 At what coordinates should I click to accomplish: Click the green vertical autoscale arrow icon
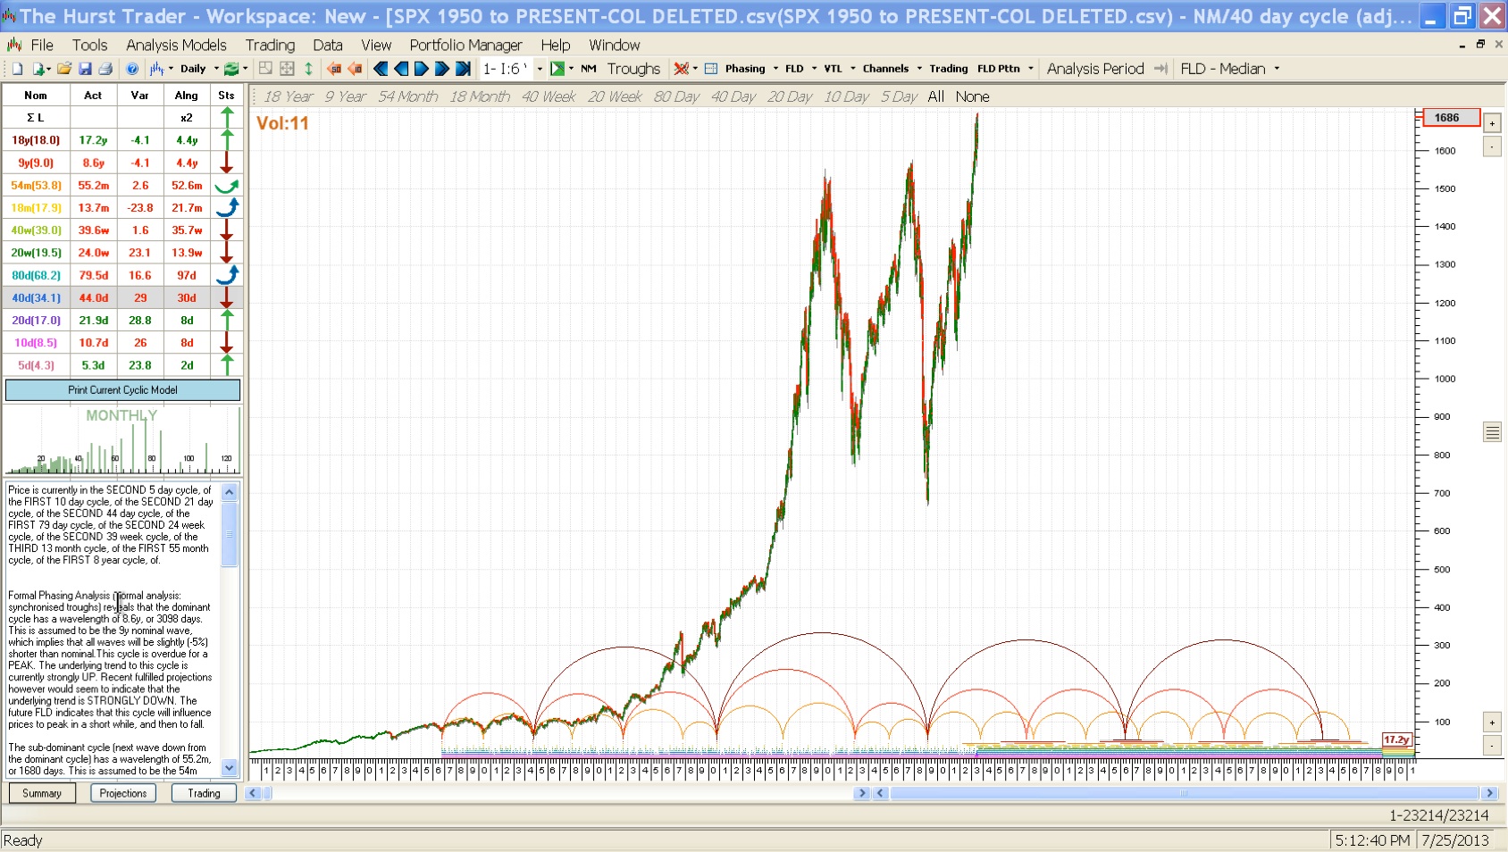[308, 69]
